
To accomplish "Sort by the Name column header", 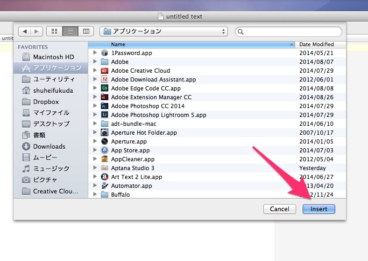I will (x=191, y=45).
